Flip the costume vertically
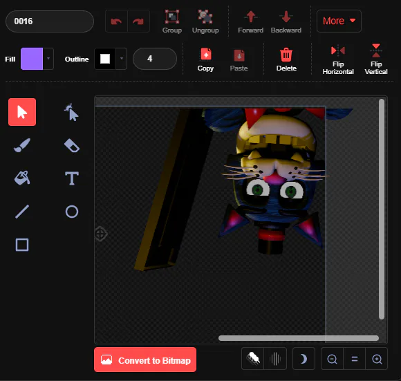 (x=376, y=59)
